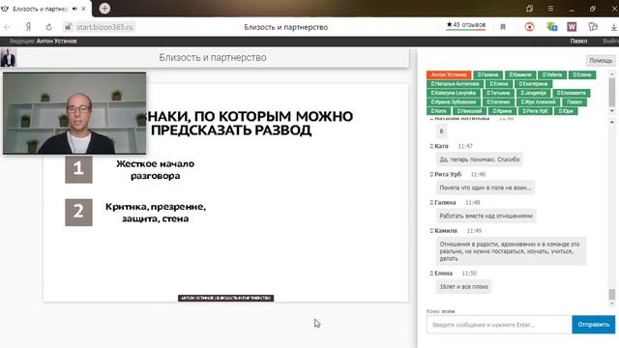Select participant tag Valeria
The image size is (619, 348).
click(552, 74)
